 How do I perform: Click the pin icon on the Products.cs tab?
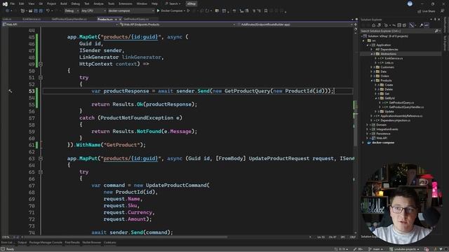click(116, 19)
